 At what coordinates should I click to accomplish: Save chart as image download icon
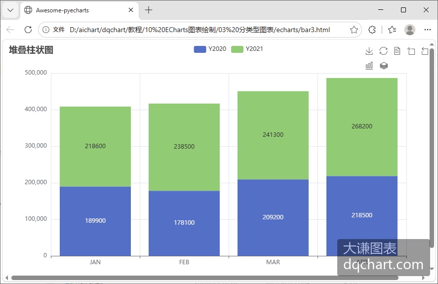coord(369,51)
